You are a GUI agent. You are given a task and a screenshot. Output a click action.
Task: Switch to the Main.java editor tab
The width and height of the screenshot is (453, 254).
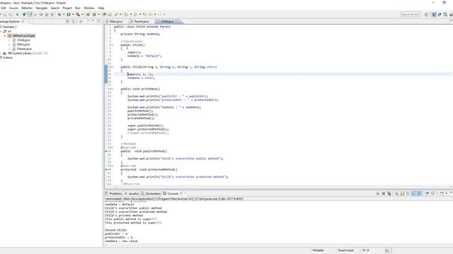[115, 21]
